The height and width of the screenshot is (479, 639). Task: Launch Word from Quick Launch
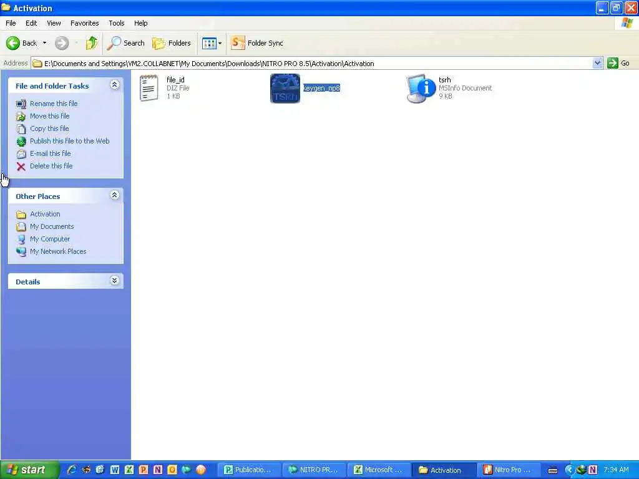pyautogui.click(x=115, y=470)
